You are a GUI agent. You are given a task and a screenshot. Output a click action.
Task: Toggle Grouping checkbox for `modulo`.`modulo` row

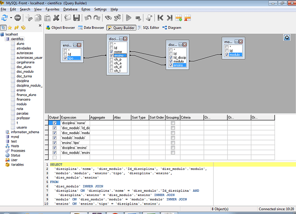coord(173,138)
